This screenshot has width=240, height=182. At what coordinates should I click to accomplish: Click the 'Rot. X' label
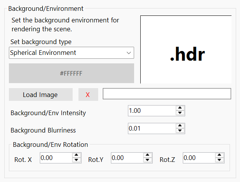tap(23, 160)
